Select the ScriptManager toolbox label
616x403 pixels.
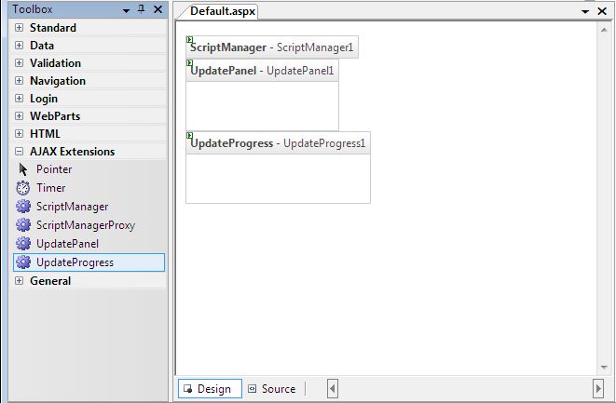pos(73,207)
